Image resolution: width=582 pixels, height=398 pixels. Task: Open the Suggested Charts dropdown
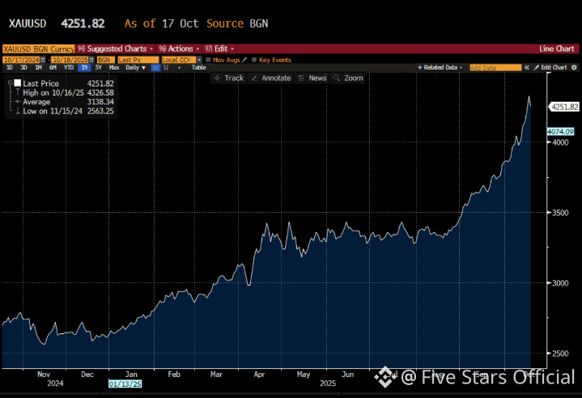coord(116,49)
